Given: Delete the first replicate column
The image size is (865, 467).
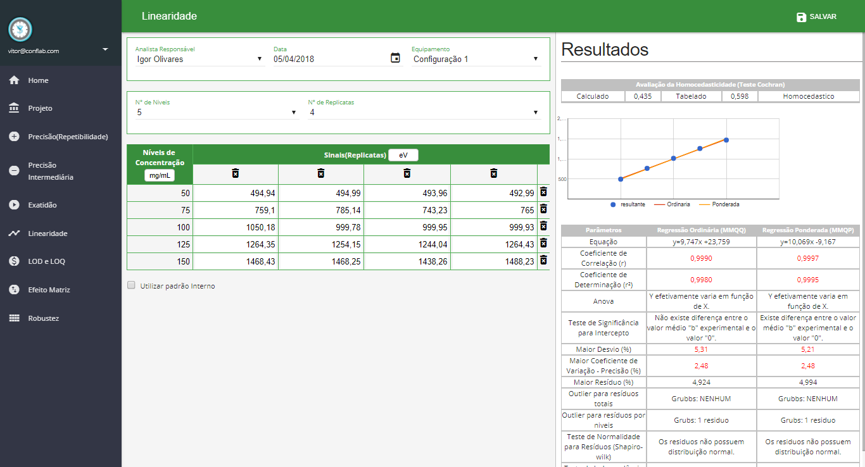Looking at the screenshot, I should coord(236,173).
